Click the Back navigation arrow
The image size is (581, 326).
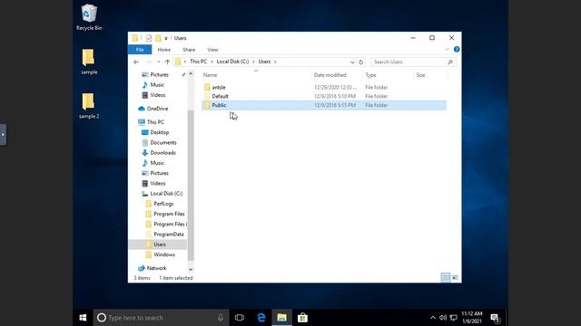coord(136,62)
